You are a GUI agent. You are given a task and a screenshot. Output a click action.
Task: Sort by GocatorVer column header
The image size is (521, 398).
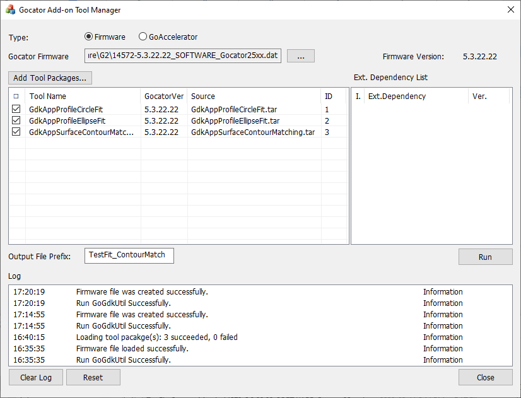(164, 97)
